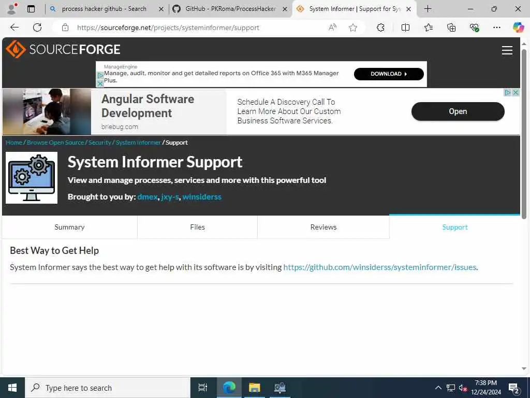This screenshot has width=530, height=398.
Task: Switch to GitHub PKRoma/ProcessHacker tab
Action: coord(230,9)
